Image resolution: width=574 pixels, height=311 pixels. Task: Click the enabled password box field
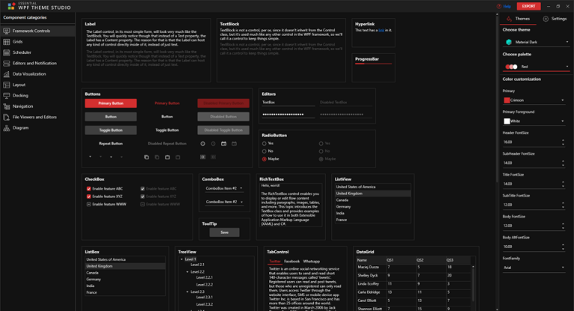click(x=288, y=114)
